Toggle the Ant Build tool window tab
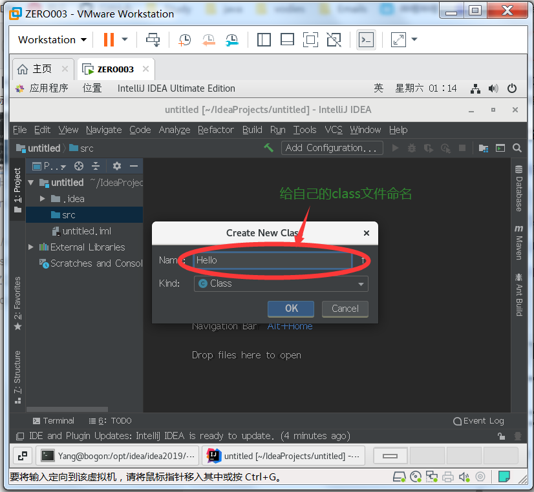The width and height of the screenshot is (534, 492). coord(518,294)
